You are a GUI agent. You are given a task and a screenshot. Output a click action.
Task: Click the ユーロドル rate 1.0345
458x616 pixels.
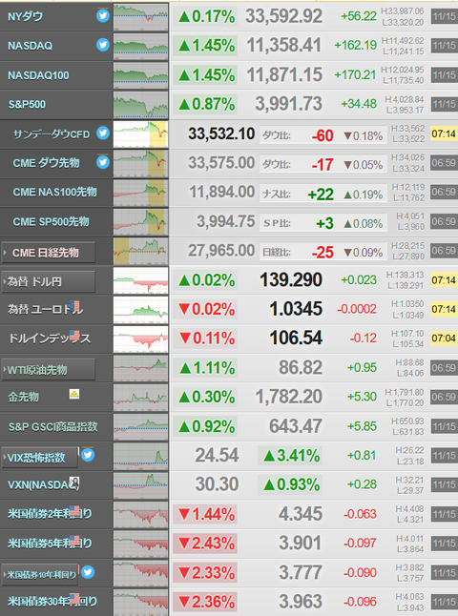pos(296,309)
